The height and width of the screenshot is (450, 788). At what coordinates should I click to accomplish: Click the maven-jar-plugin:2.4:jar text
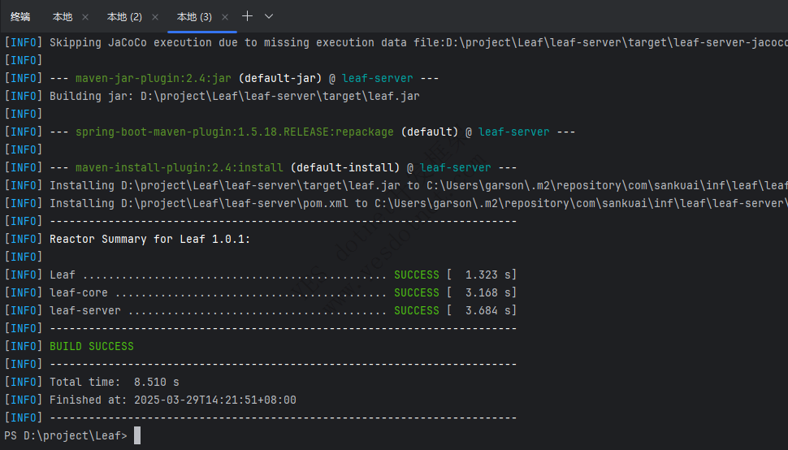click(x=154, y=78)
